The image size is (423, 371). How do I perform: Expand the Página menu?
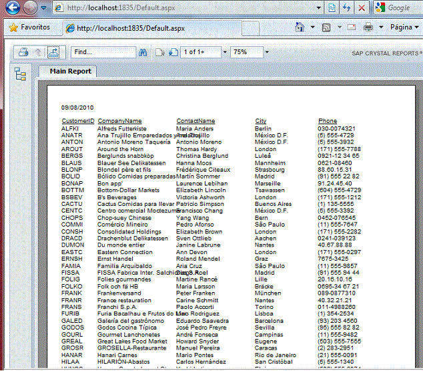tap(404, 28)
